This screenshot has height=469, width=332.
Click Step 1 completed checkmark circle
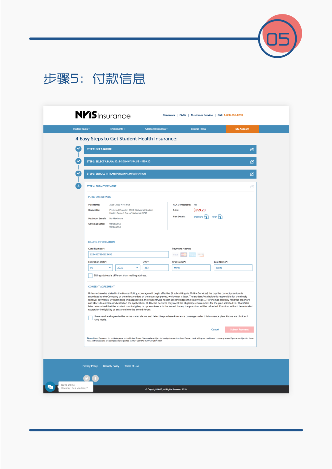coord(78,149)
